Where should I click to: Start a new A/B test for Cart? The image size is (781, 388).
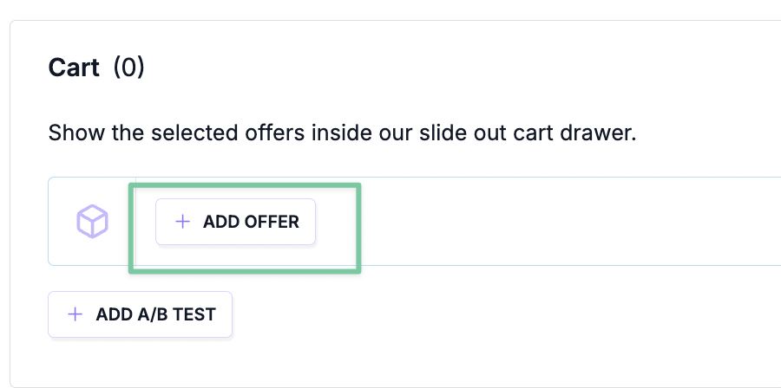pos(141,314)
